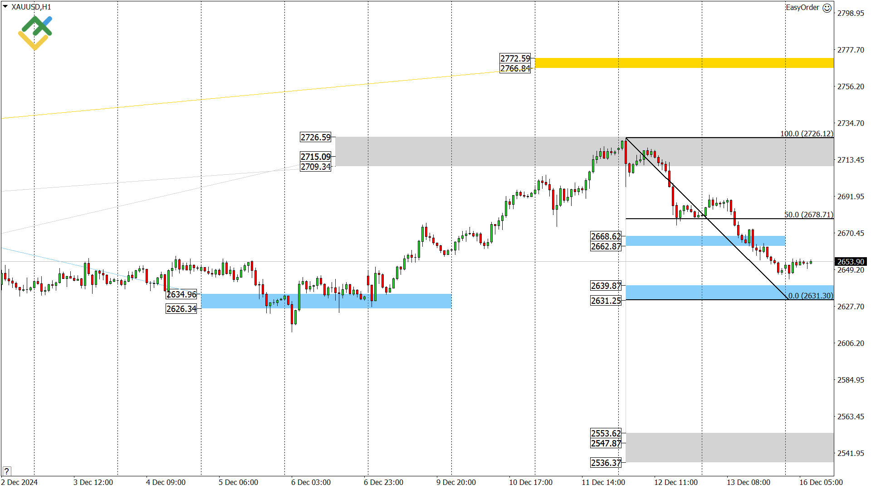Viewport: 871px width, 489px height.
Task: Click the 2639.87 blue zone label
Action: point(606,286)
